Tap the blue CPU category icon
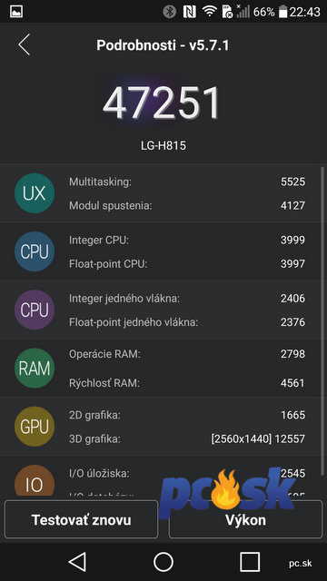The width and height of the screenshot is (327, 581). point(35,251)
